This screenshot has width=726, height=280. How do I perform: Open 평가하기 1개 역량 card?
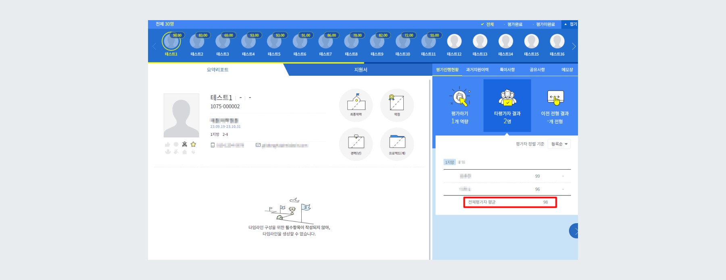click(x=459, y=106)
